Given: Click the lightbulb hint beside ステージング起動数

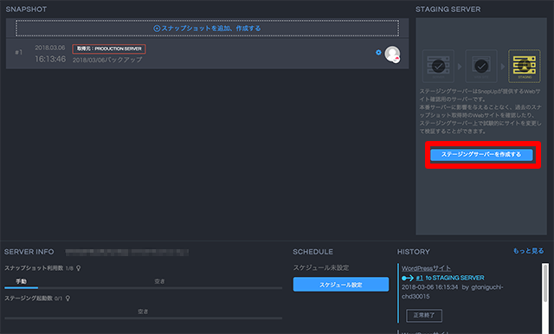Looking at the screenshot, I should coord(68,299).
